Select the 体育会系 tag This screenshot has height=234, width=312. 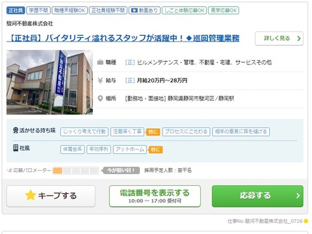[x=72, y=149]
